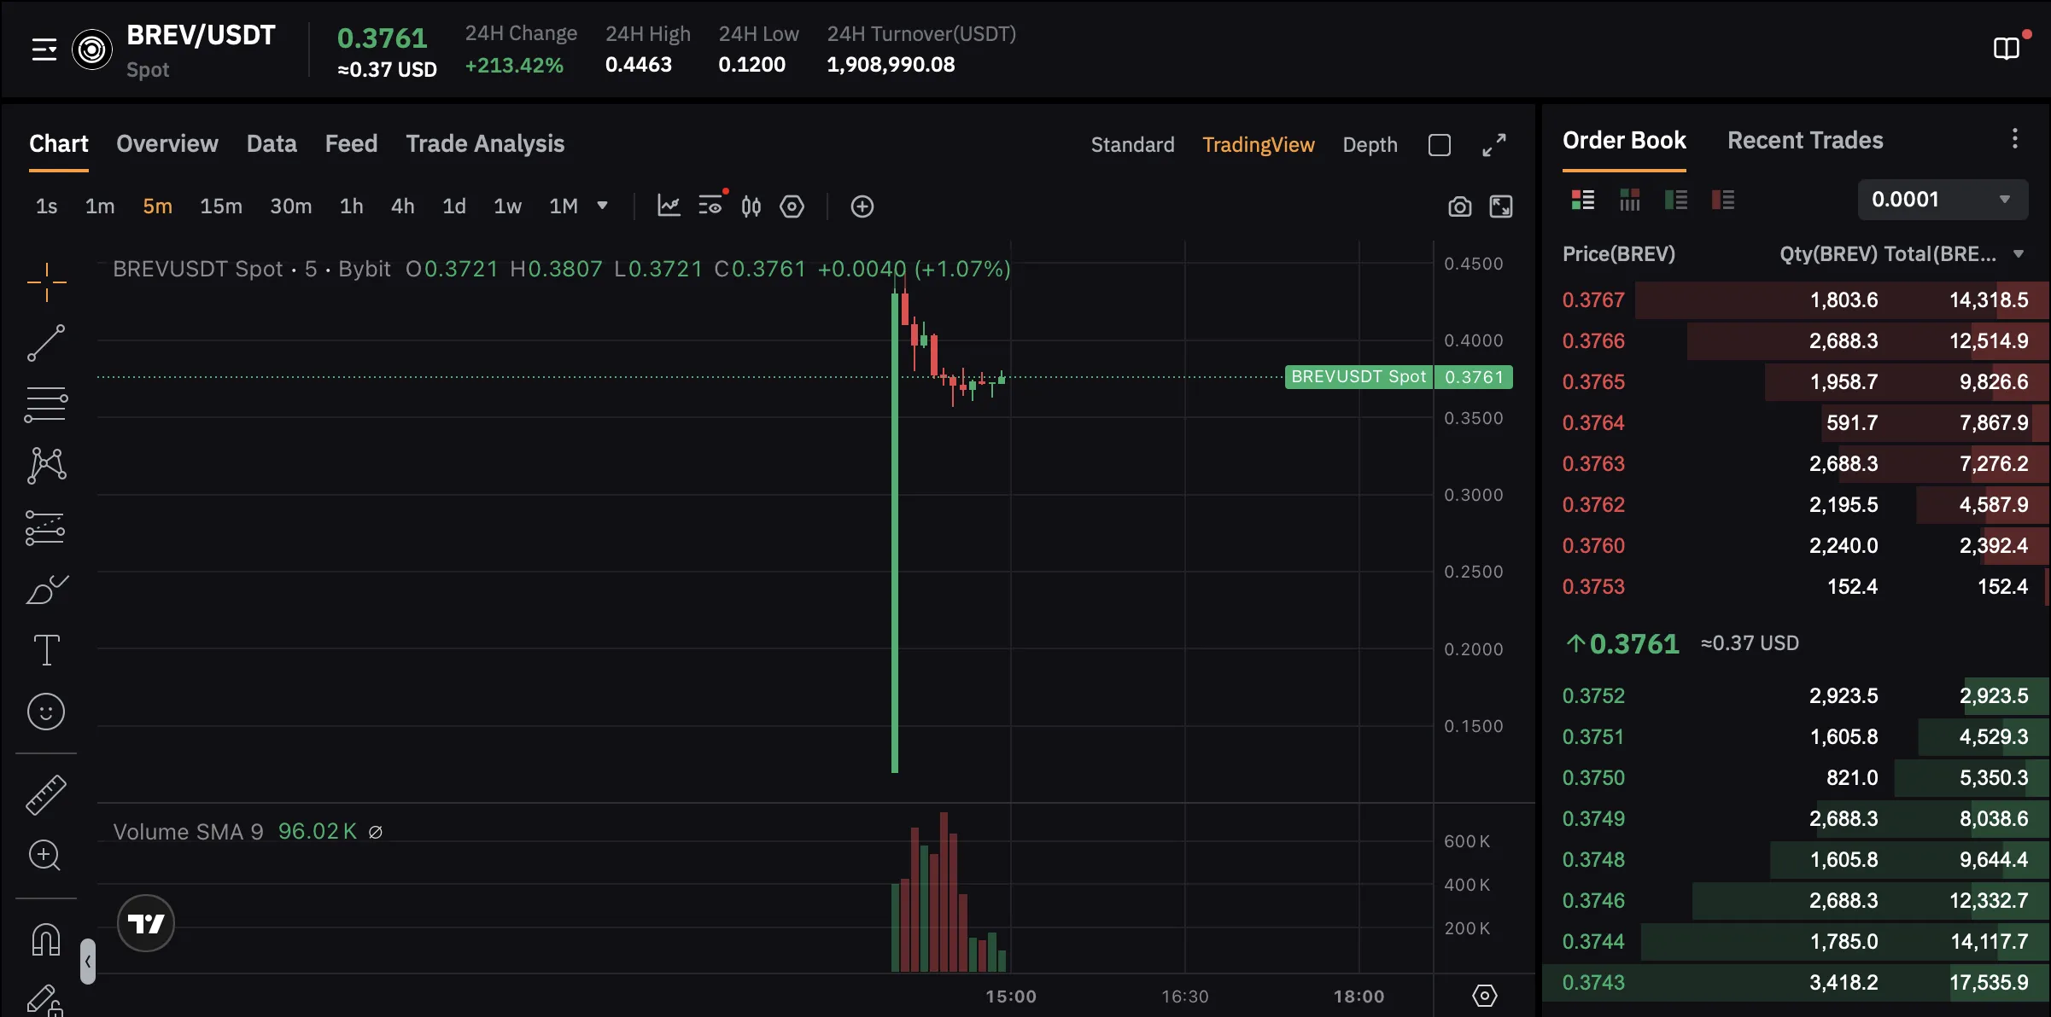
Task: Select the Trend Line drawing tool
Action: pyautogui.click(x=47, y=342)
